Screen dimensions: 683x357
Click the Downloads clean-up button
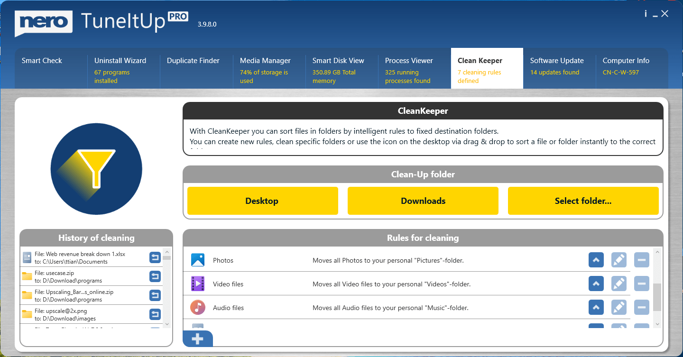tap(423, 201)
